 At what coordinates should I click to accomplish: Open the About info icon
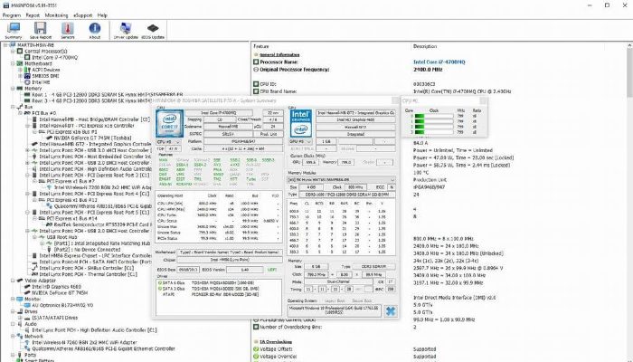[94, 30]
